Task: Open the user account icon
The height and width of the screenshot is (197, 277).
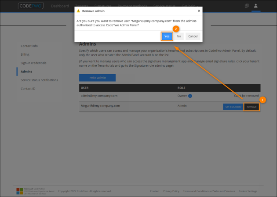Action: pyautogui.click(x=255, y=6)
